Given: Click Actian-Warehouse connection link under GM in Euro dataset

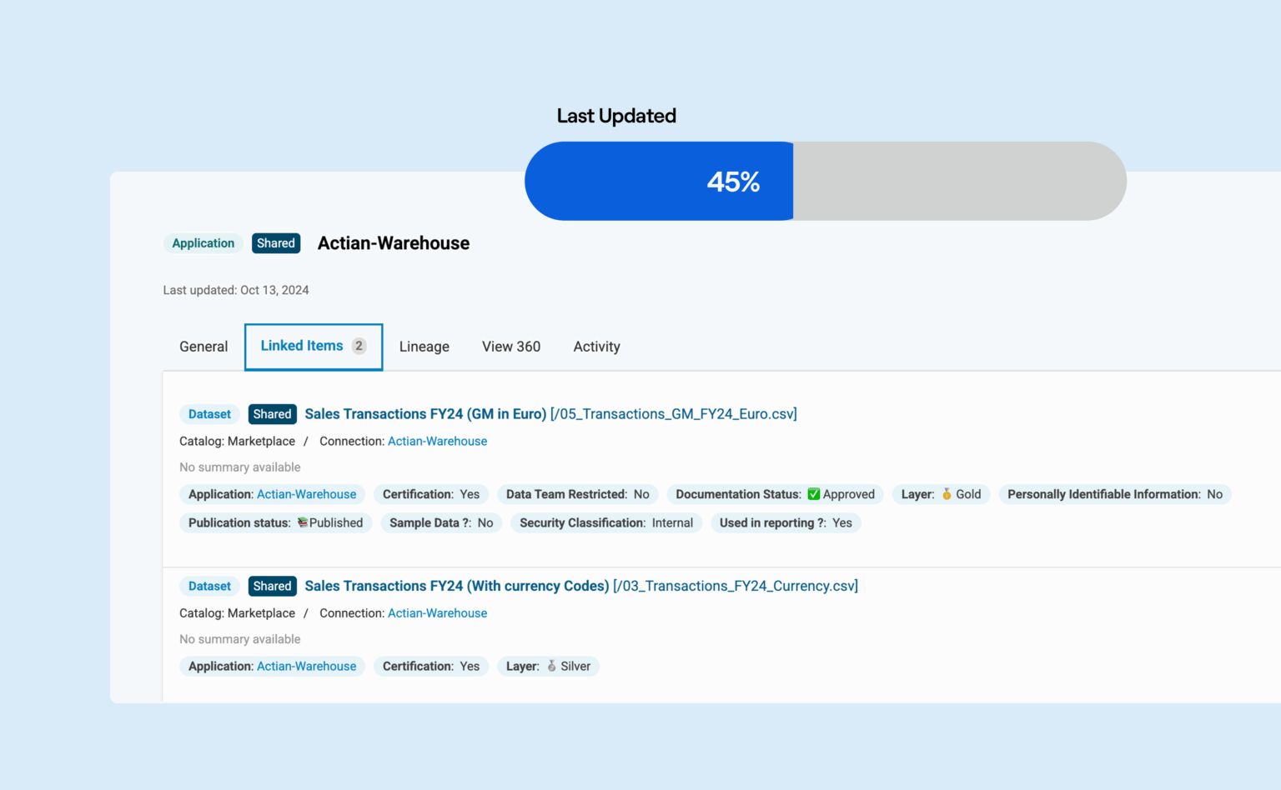Looking at the screenshot, I should pos(437,441).
